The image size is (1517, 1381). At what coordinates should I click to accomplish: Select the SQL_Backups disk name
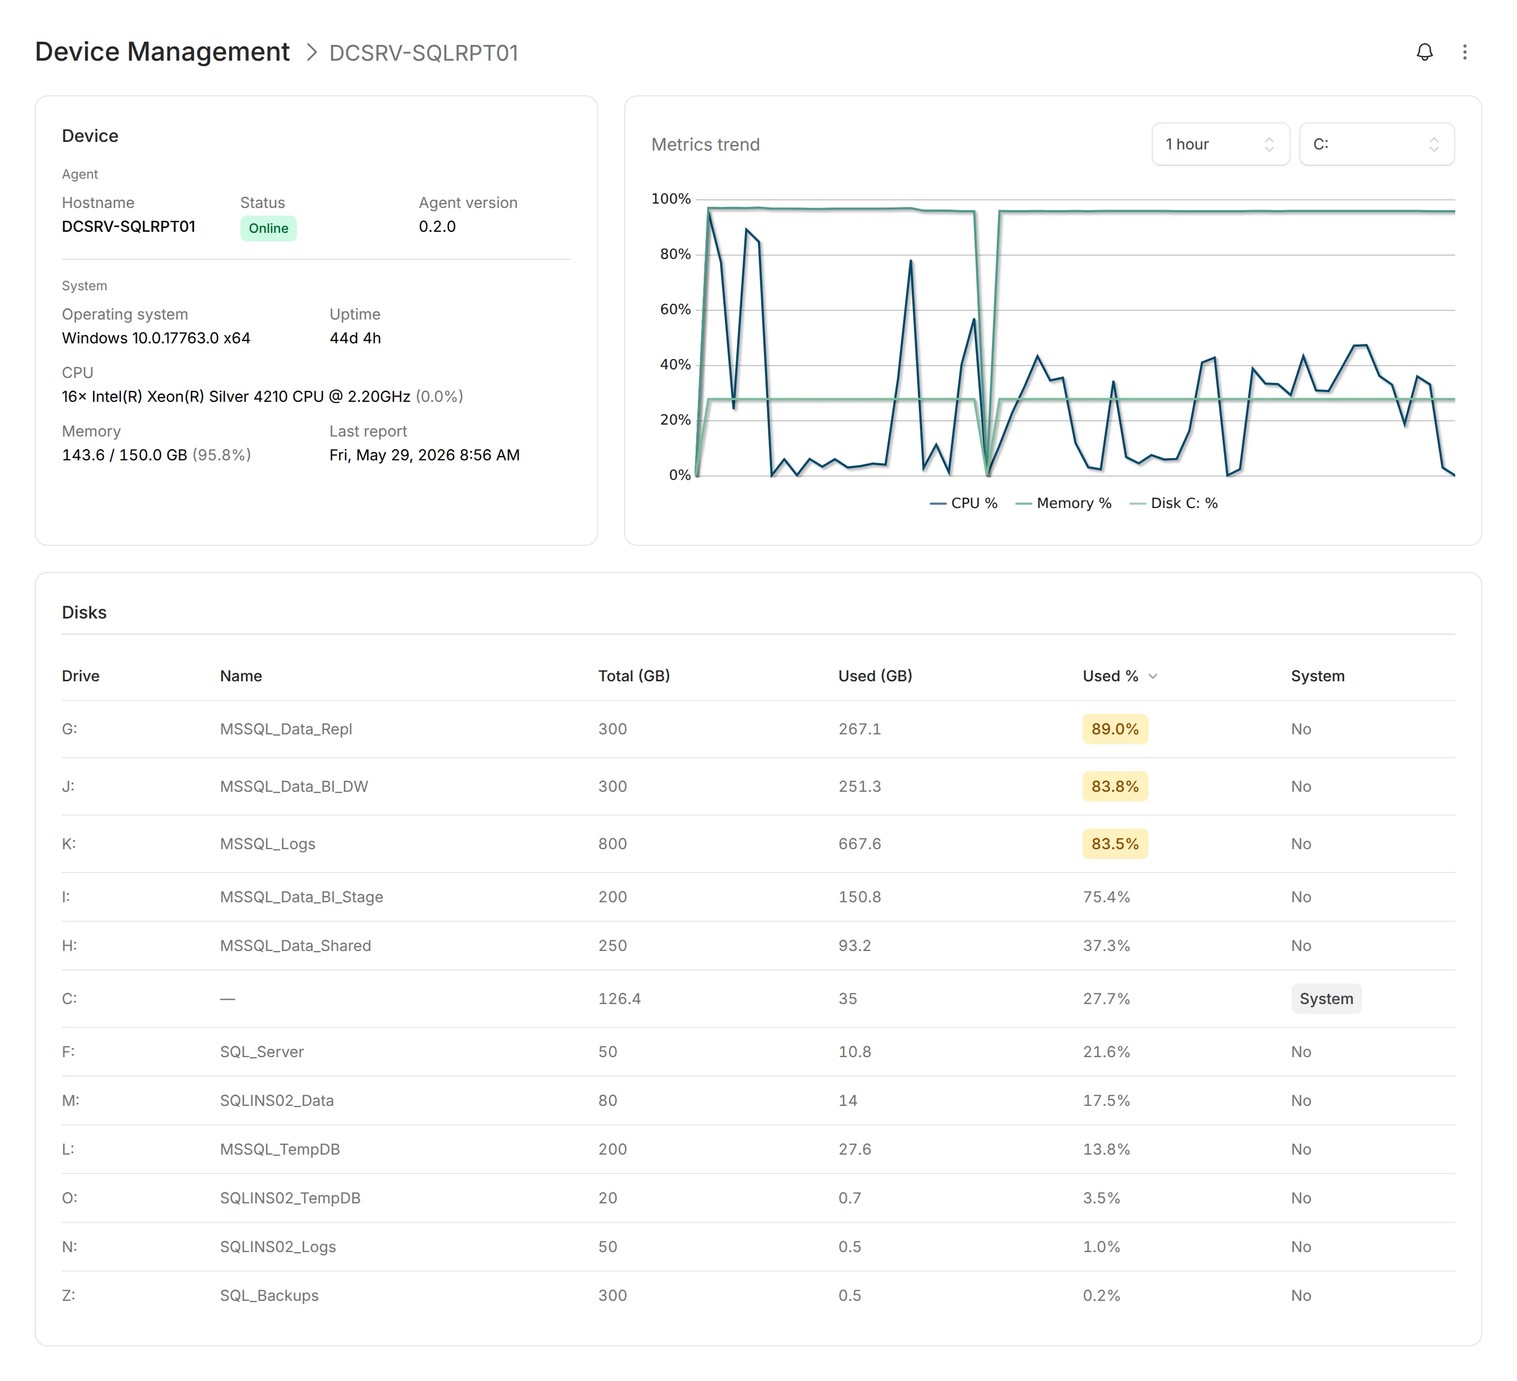click(x=269, y=1296)
